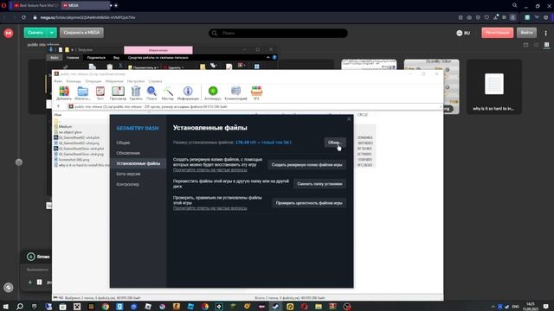The width and height of the screenshot is (554, 311).
Task: Open WinRAR Файл menu
Action: pyautogui.click(x=58, y=81)
